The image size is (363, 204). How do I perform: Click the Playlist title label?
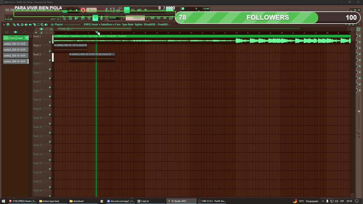[x=59, y=25]
